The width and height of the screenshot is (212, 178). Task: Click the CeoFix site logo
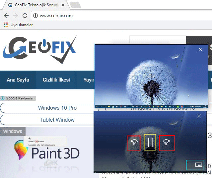pyautogui.click(x=39, y=49)
